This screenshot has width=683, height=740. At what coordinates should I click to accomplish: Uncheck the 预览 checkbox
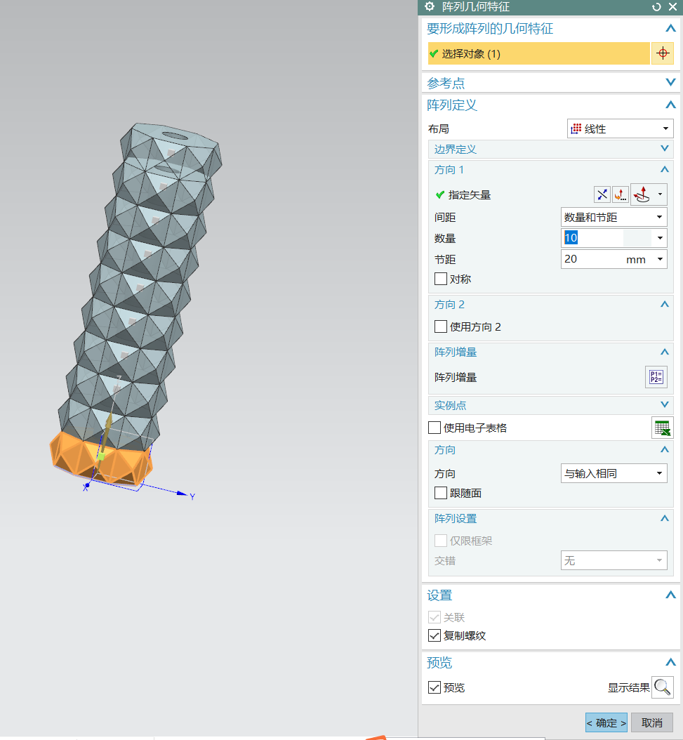(x=435, y=687)
